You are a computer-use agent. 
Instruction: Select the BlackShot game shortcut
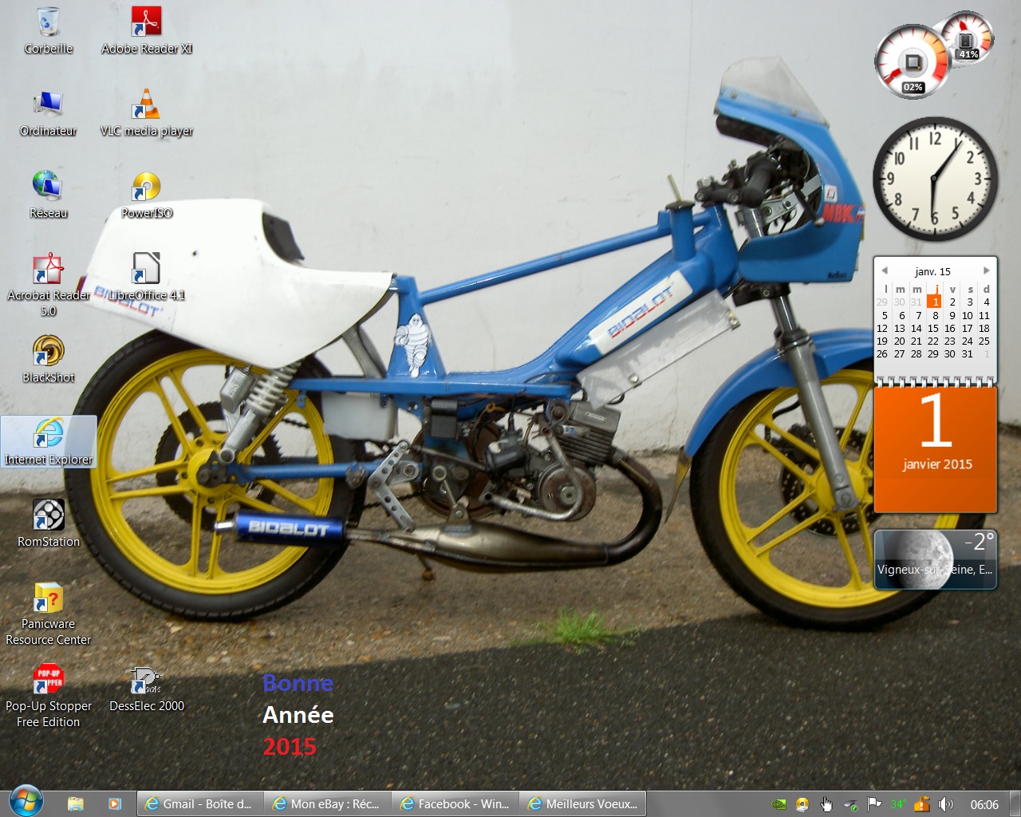click(x=49, y=360)
